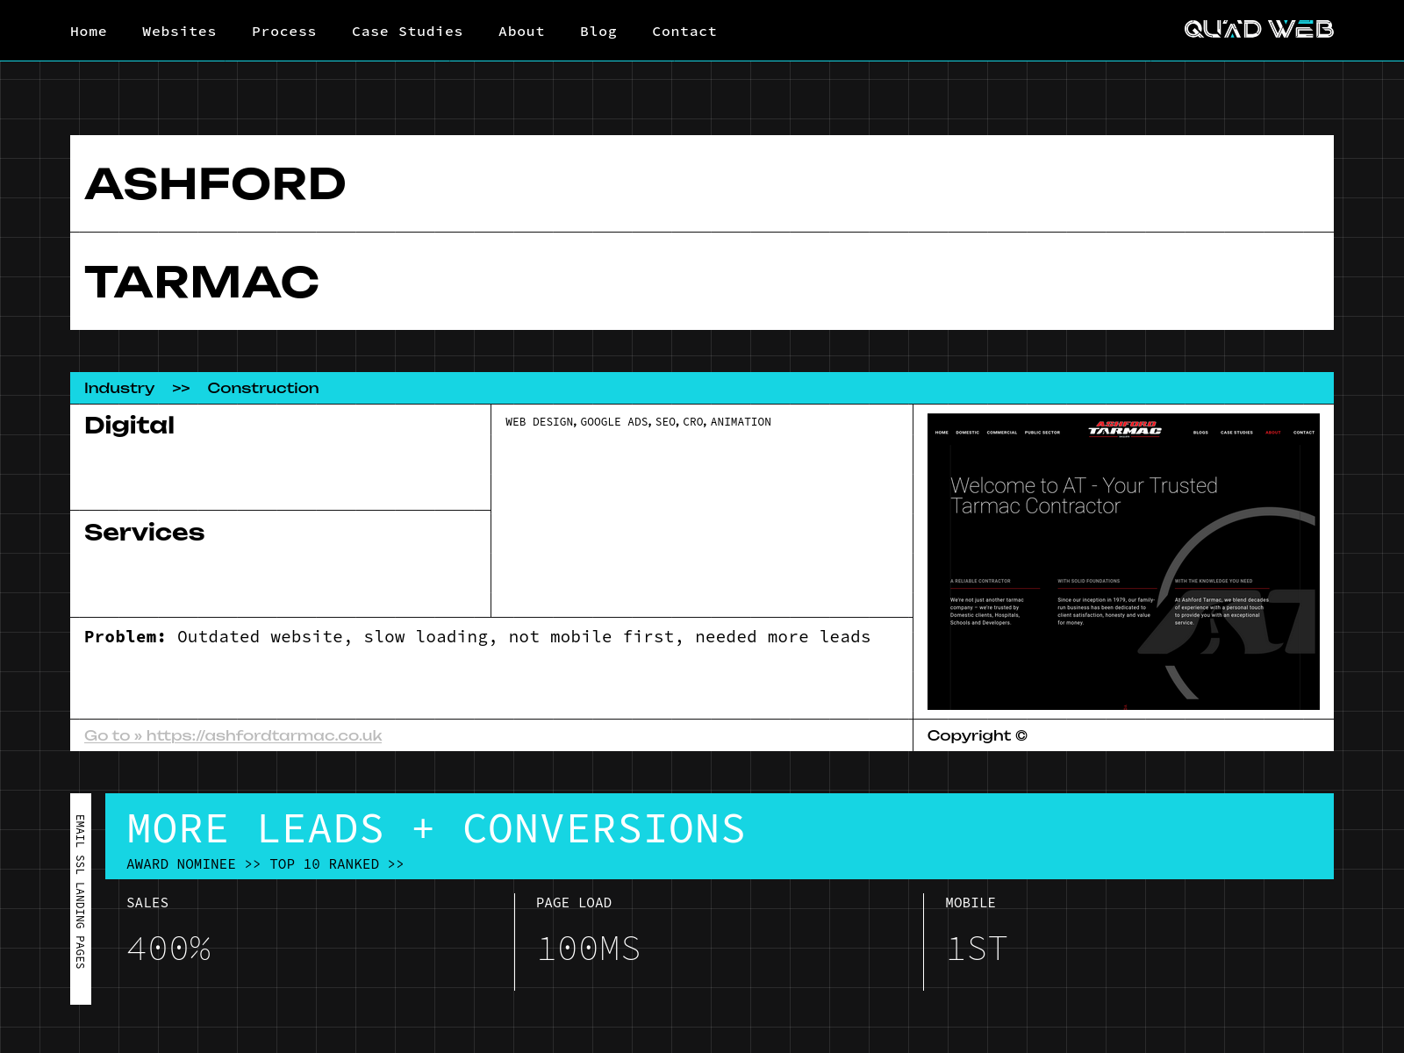Click the Digital heading cell

(281, 457)
